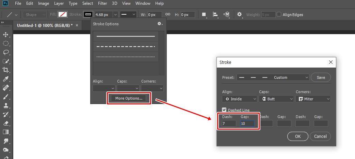Click the More Options button

129,98
